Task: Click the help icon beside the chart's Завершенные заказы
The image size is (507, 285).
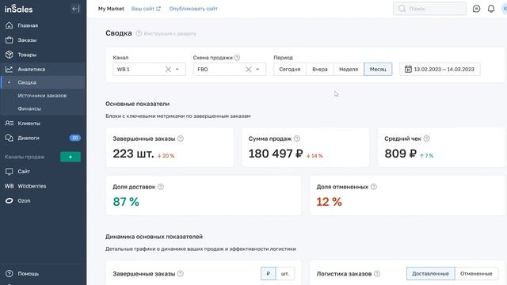Action: [181, 274]
